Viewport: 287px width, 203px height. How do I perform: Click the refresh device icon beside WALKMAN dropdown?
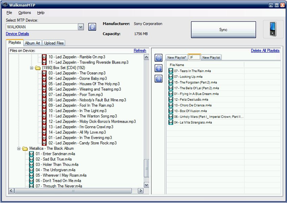pyautogui.click(x=92, y=27)
